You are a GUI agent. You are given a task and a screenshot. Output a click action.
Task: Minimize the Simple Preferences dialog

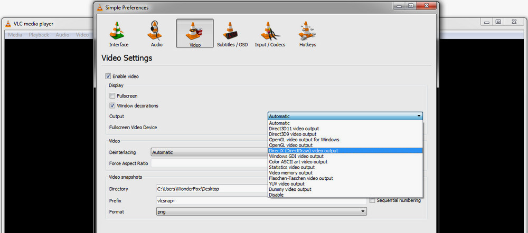pos(399,5)
